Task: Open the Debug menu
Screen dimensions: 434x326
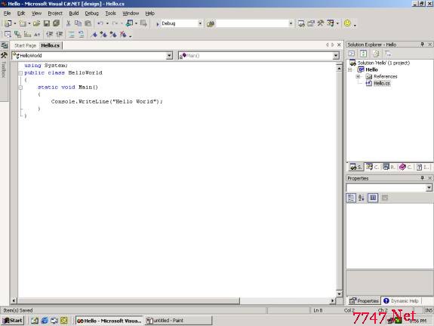Action: [x=91, y=14]
